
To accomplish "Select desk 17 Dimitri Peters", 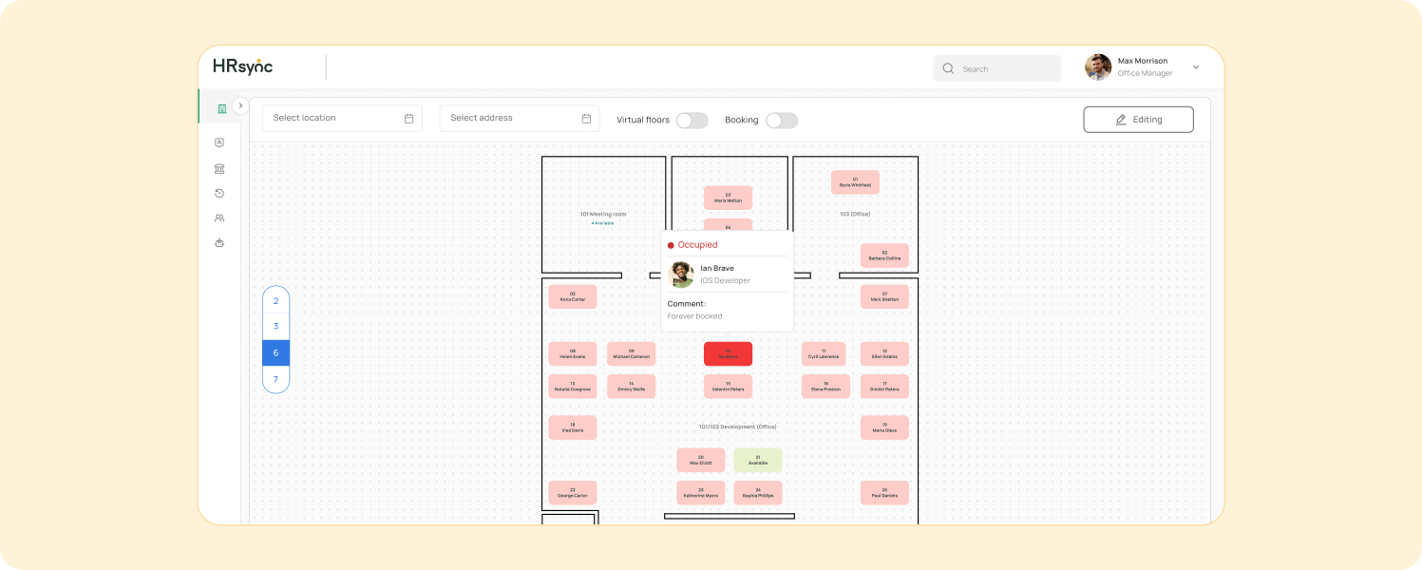I will tap(884, 386).
